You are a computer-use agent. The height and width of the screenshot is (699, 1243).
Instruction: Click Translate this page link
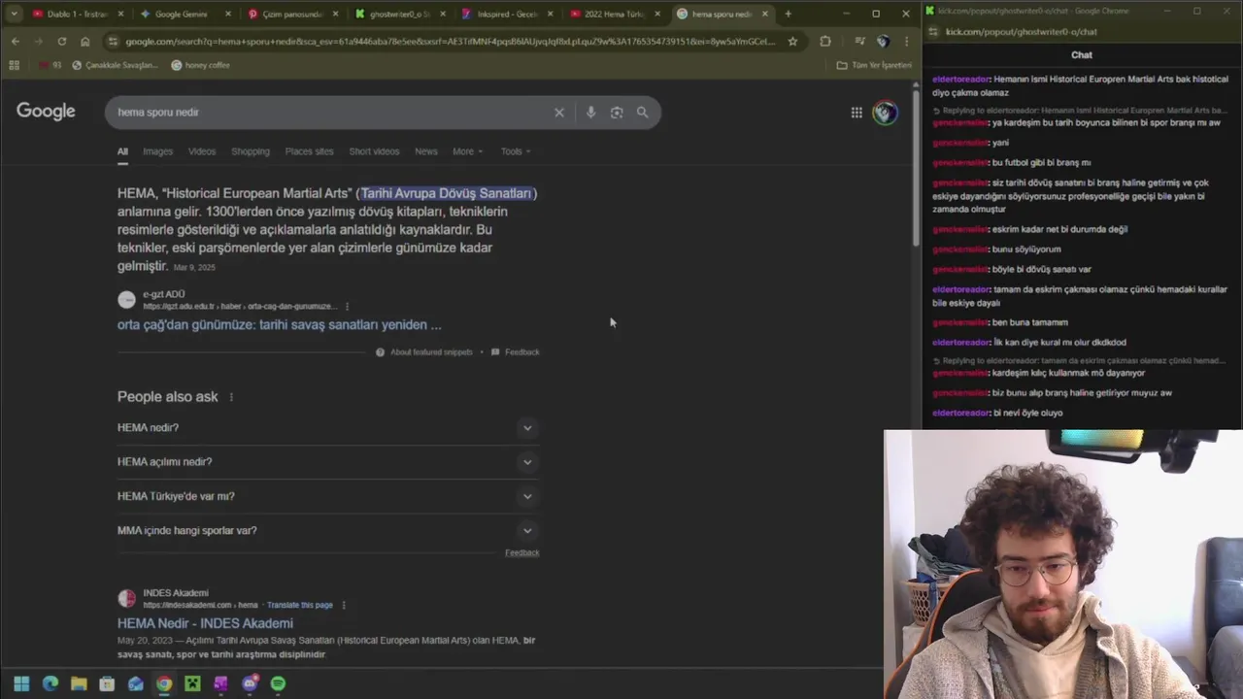300,605
